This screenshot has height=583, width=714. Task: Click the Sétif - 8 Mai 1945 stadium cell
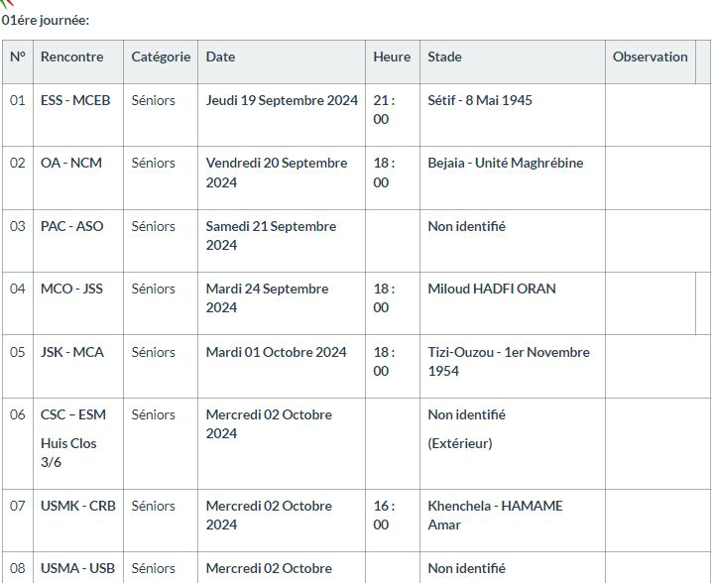tap(513, 115)
